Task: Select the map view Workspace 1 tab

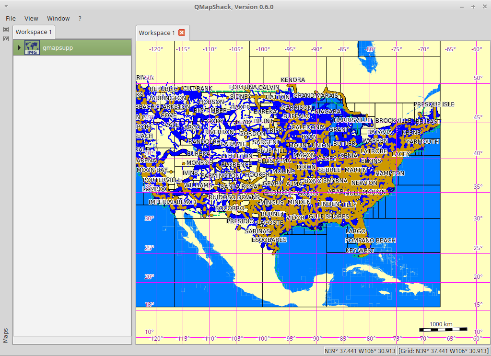Action: click(x=157, y=33)
